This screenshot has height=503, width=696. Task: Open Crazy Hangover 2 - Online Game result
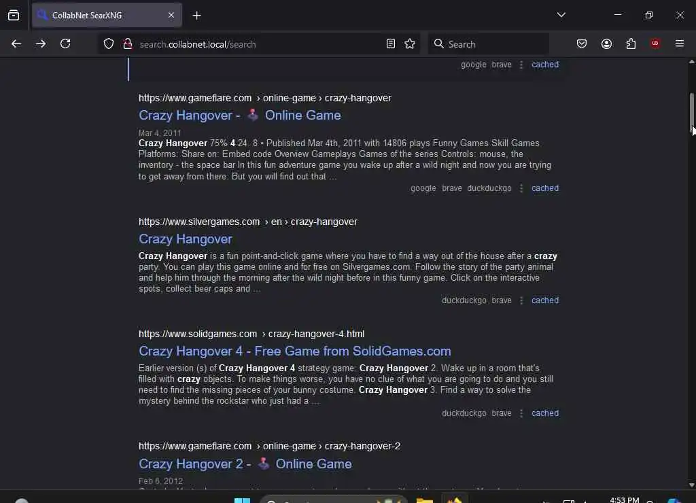[245, 464]
